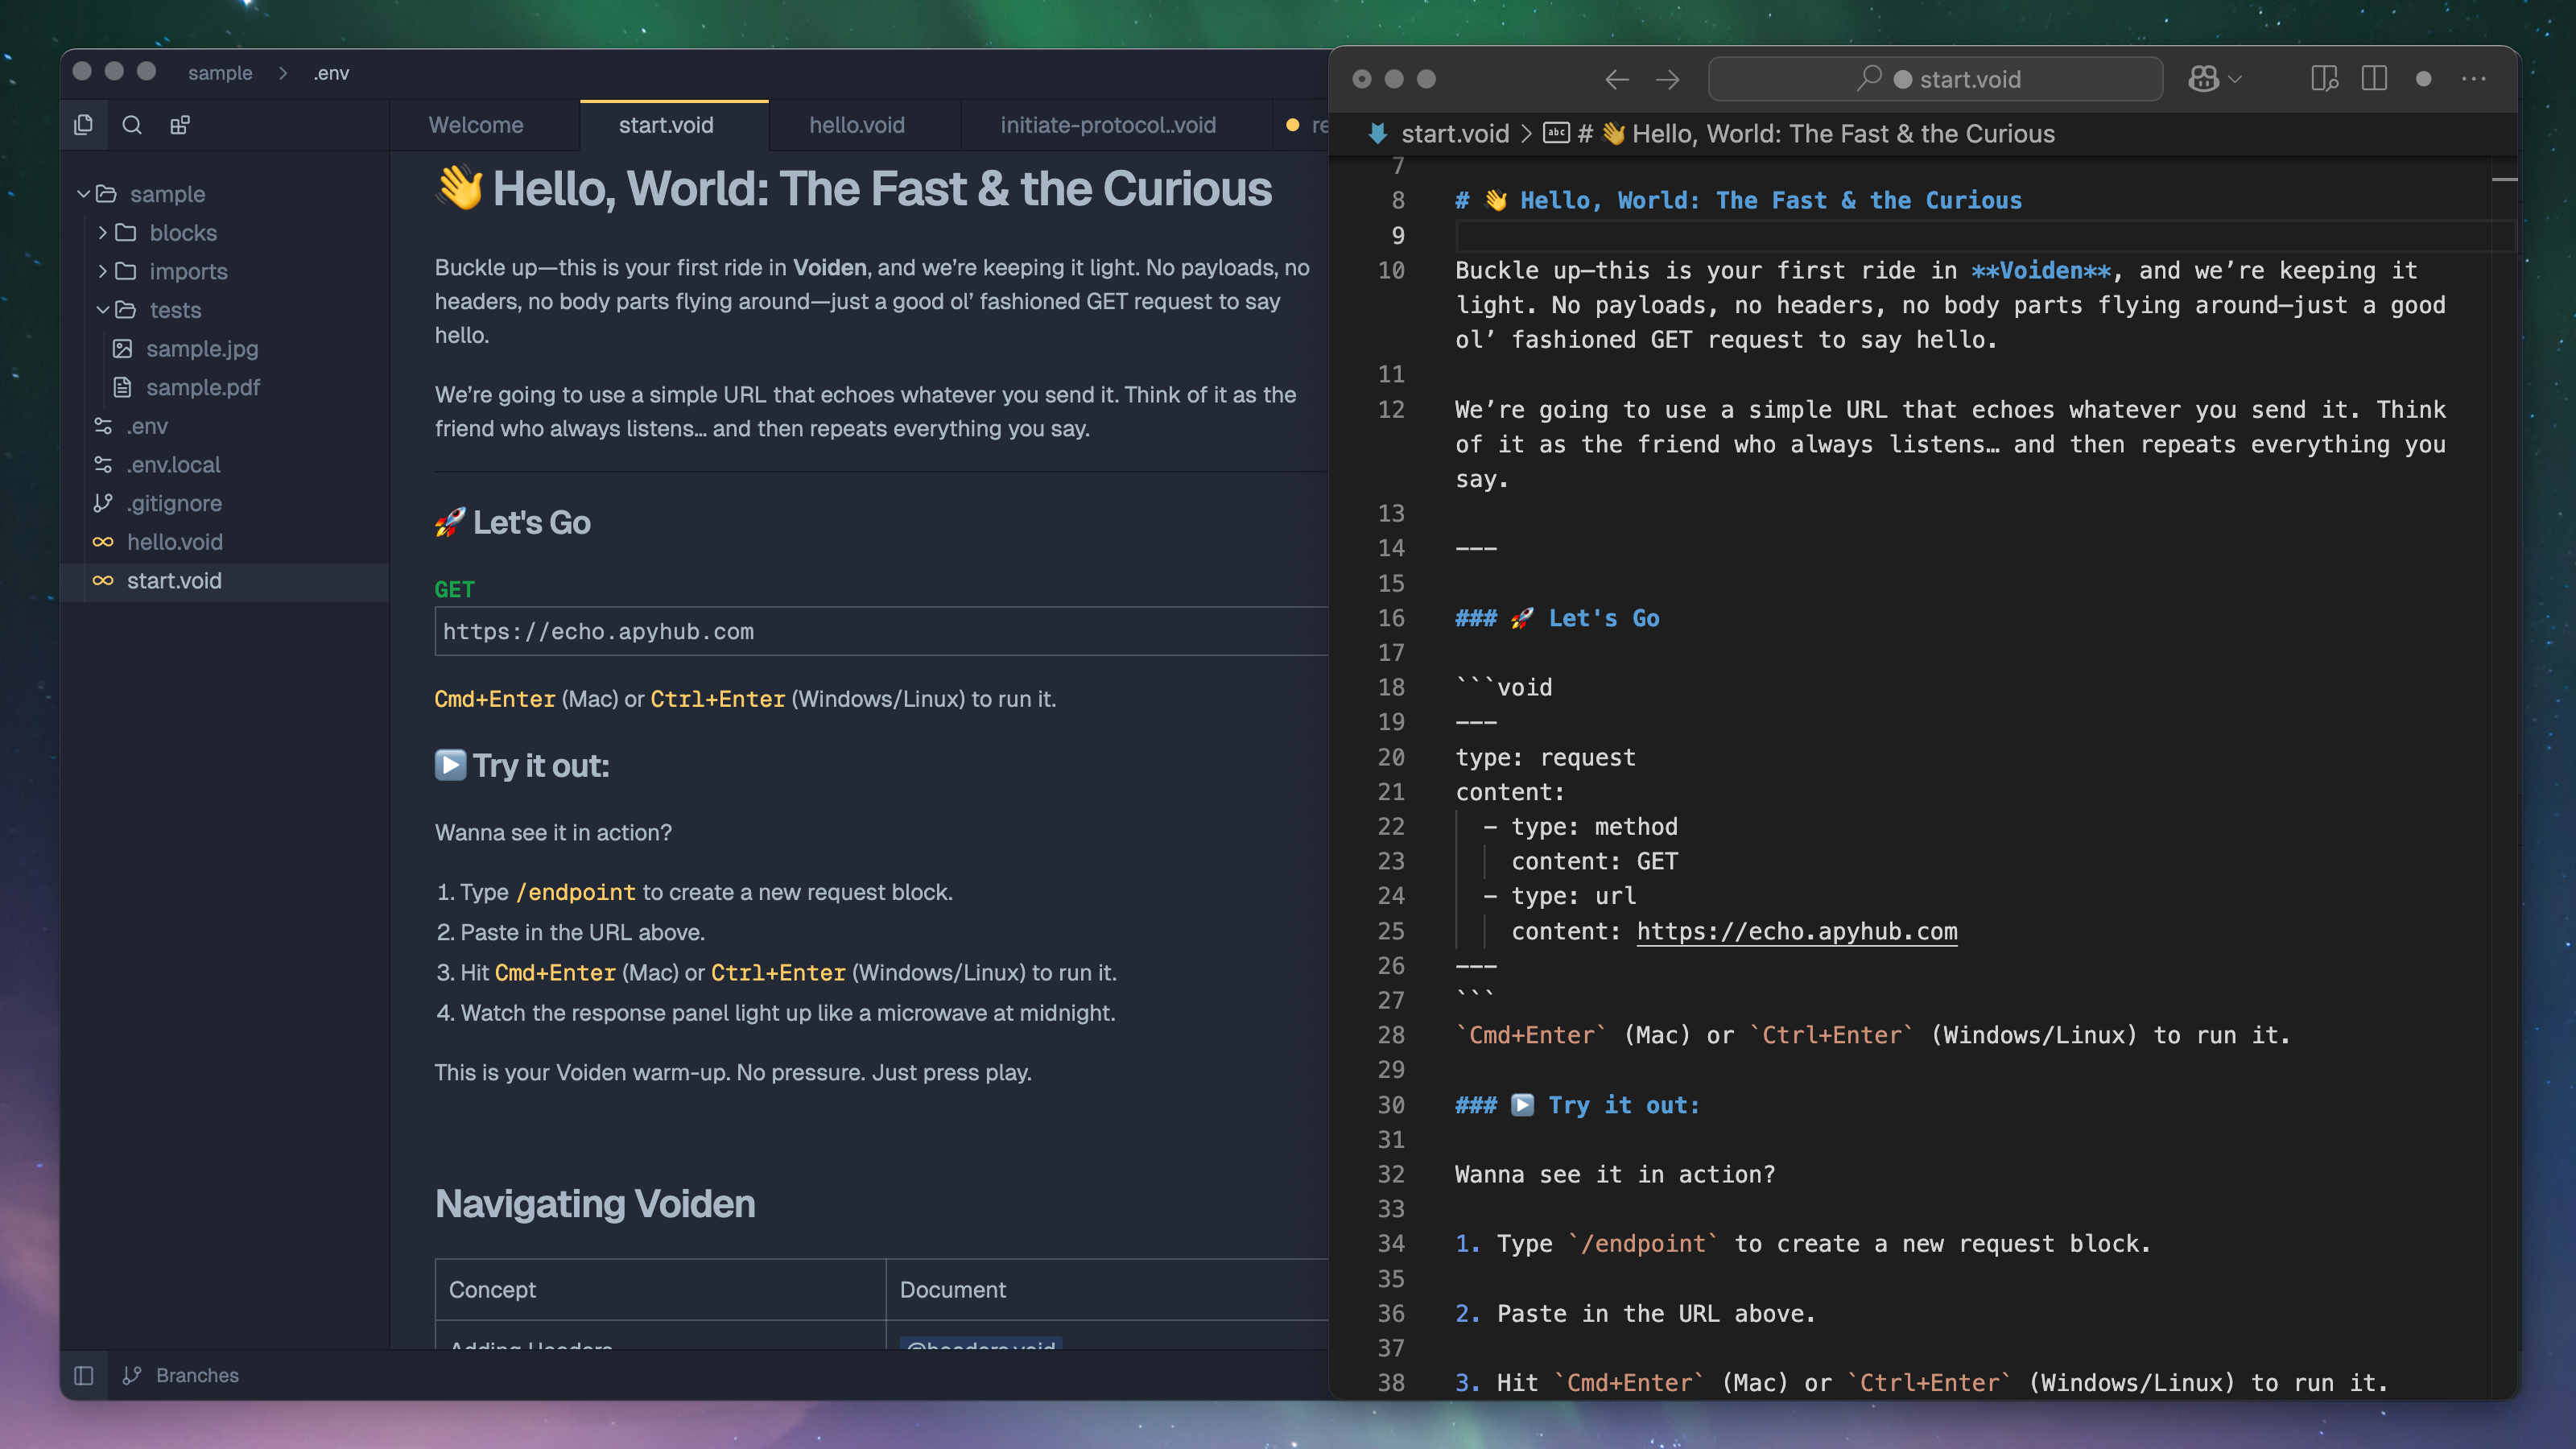Click the navigate back arrow
The width and height of the screenshot is (2576, 1449).
click(x=1617, y=79)
